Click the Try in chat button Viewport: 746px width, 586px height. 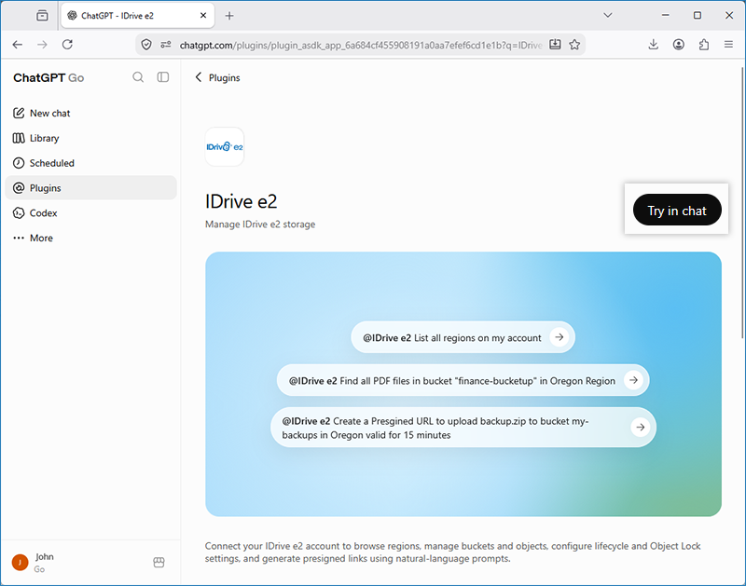(677, 210)
